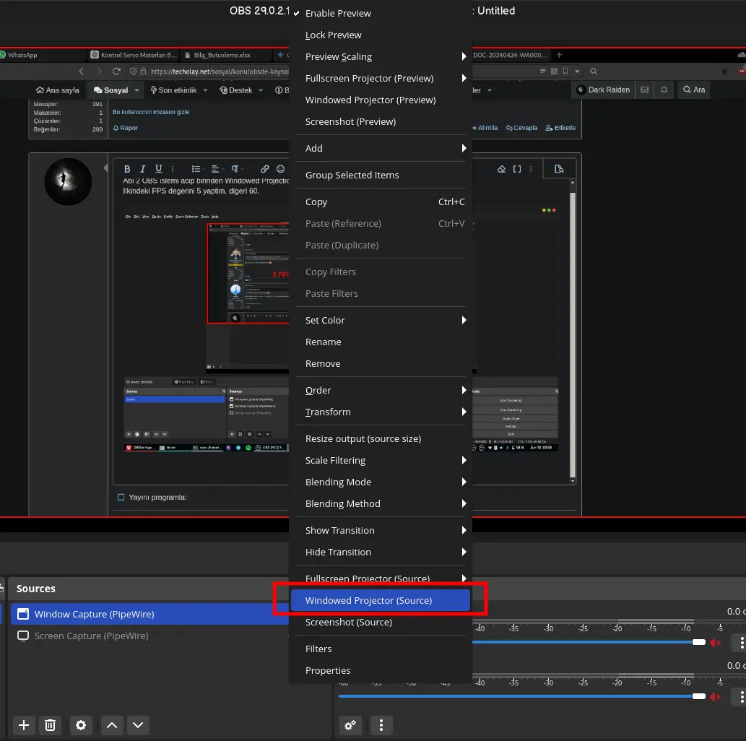Move source up arrow button
This screenshot has width=746, height=741.
[x=112, y=725]
